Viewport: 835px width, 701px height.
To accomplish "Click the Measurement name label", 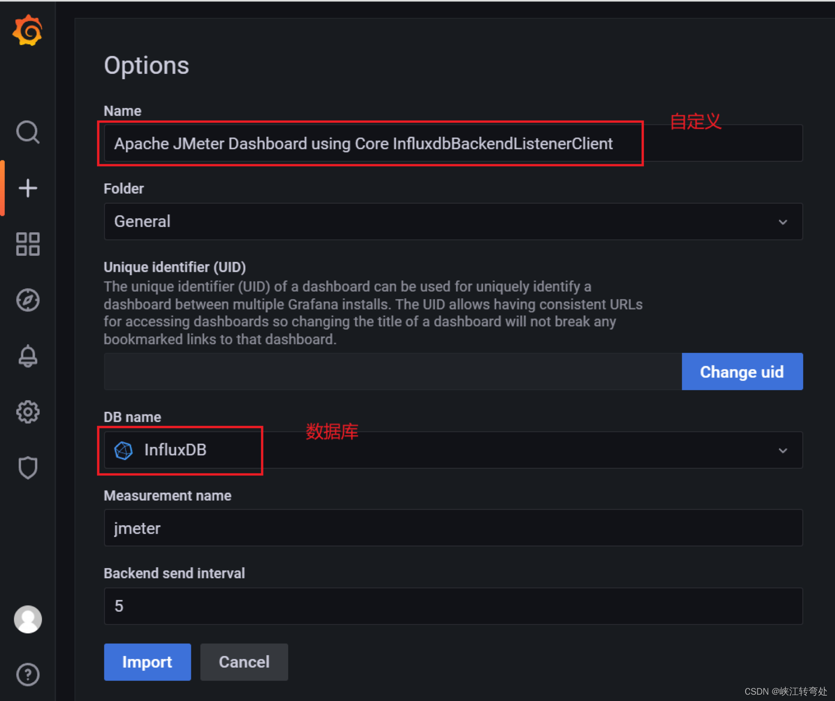I will click(x=167, y=495).
